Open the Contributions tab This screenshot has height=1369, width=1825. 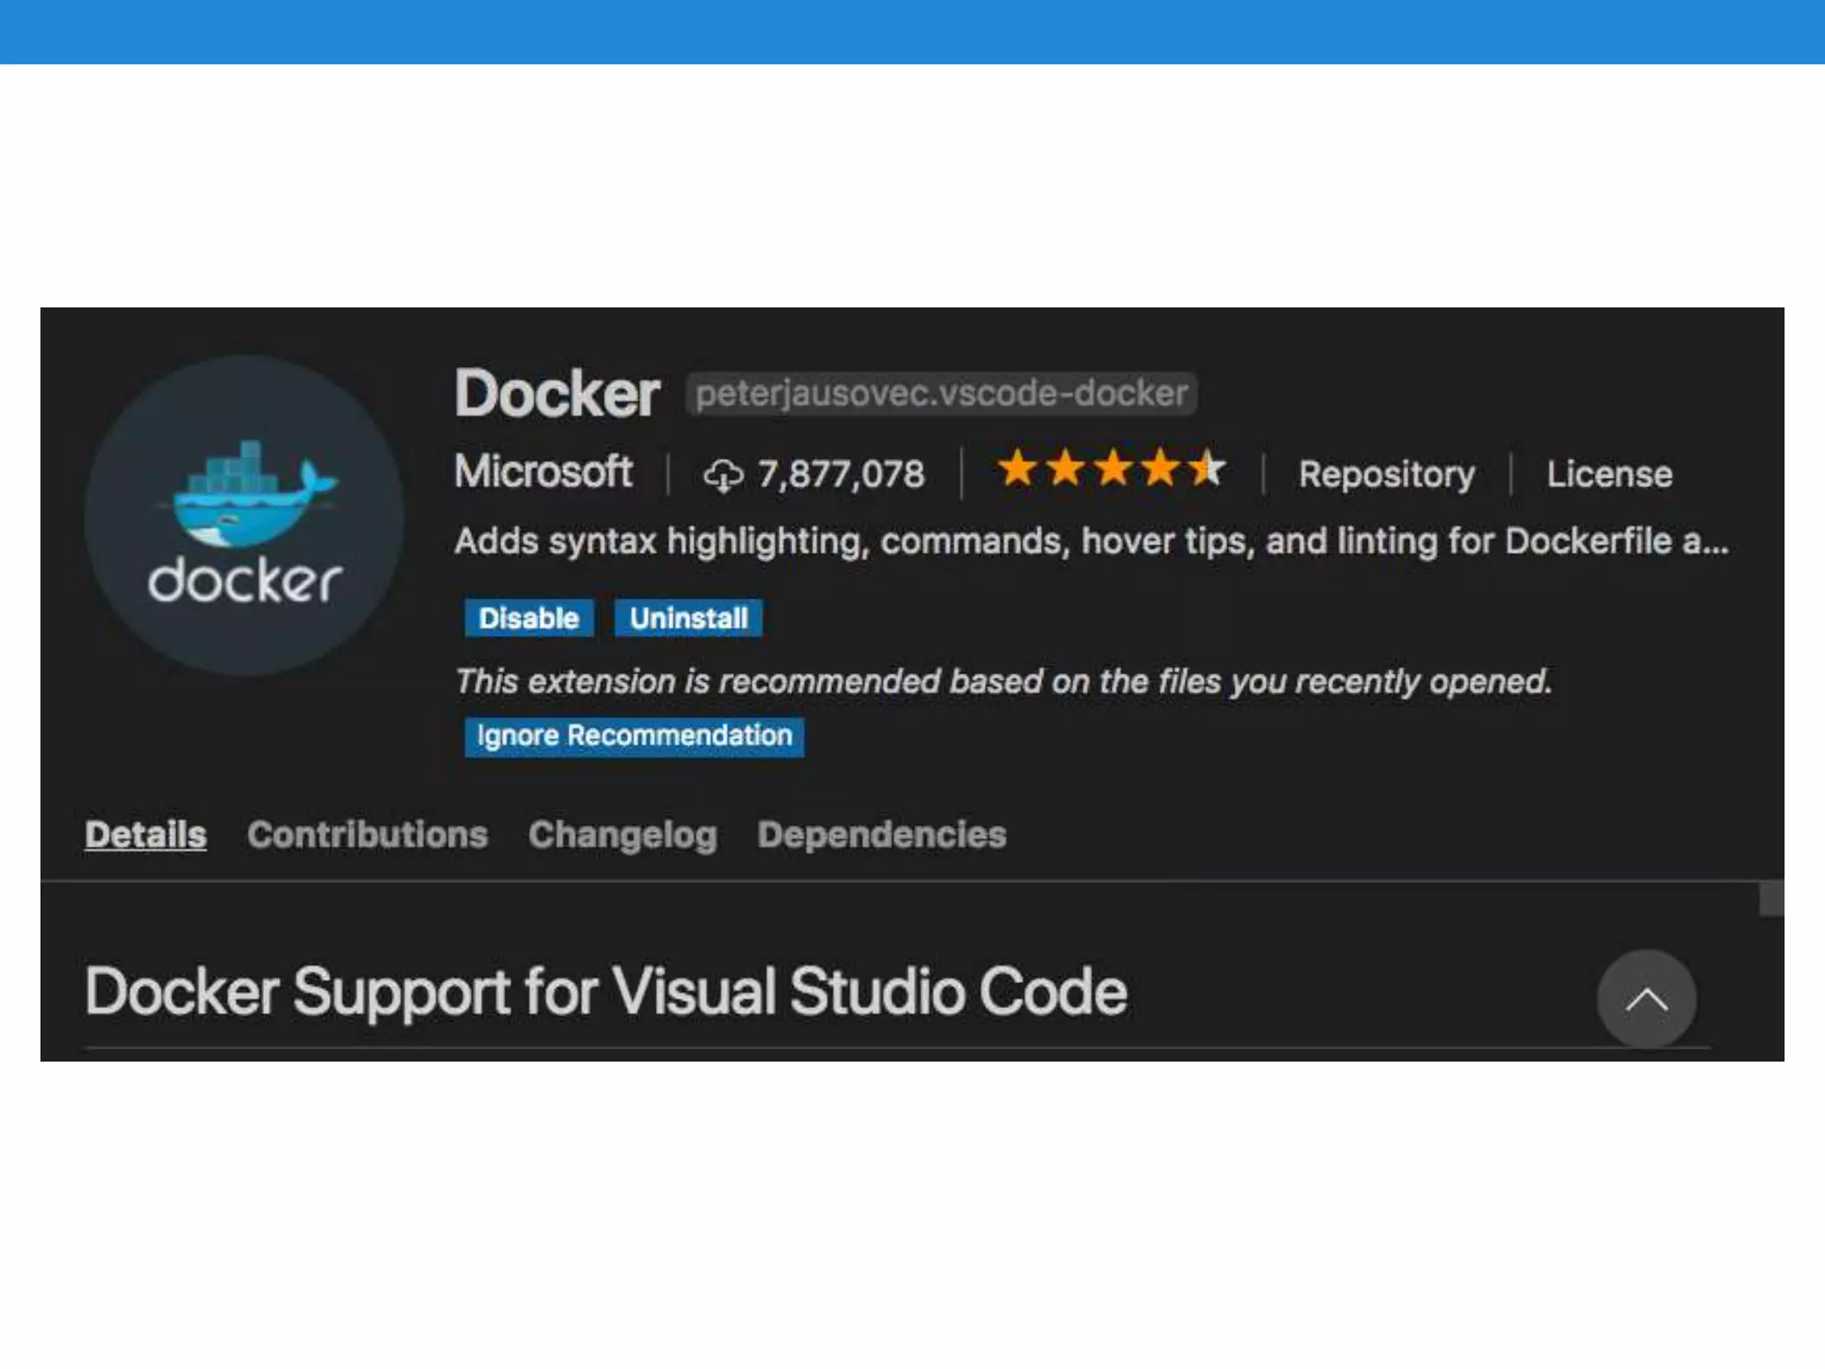[368, 835]
